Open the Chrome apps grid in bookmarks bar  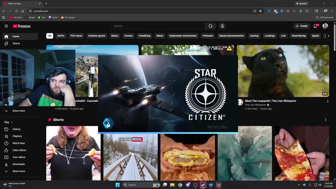(x=3, y=18)
